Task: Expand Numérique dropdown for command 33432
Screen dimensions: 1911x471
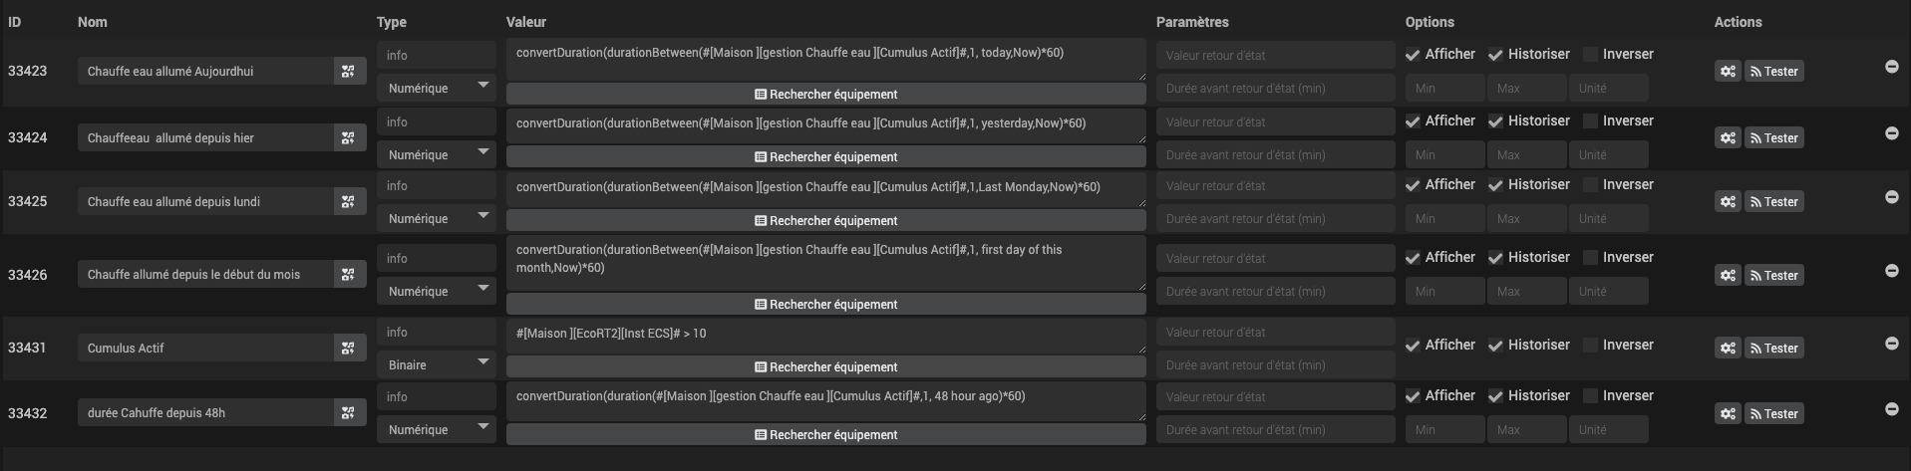Action: [437, 429]
